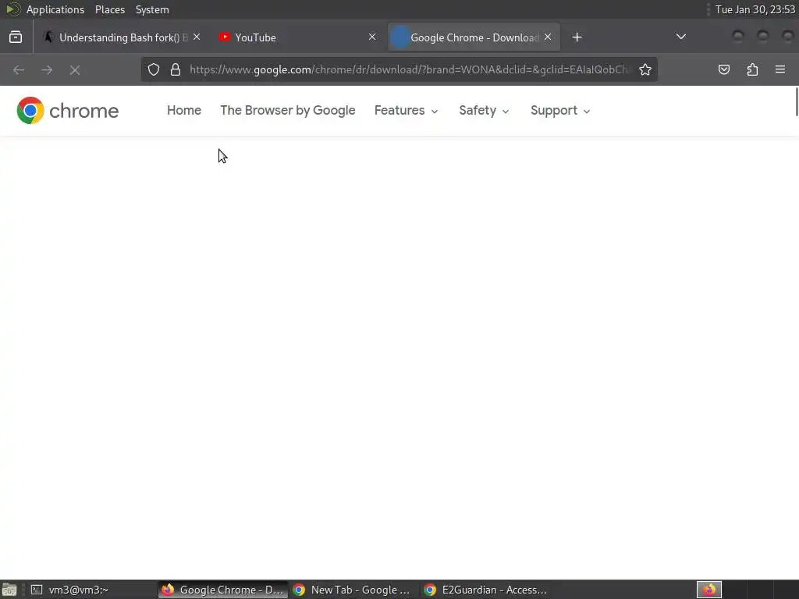Switch to vm3@vm3 terminal window
This screenshot has height=599, width=799.
(x=92, y=590)
